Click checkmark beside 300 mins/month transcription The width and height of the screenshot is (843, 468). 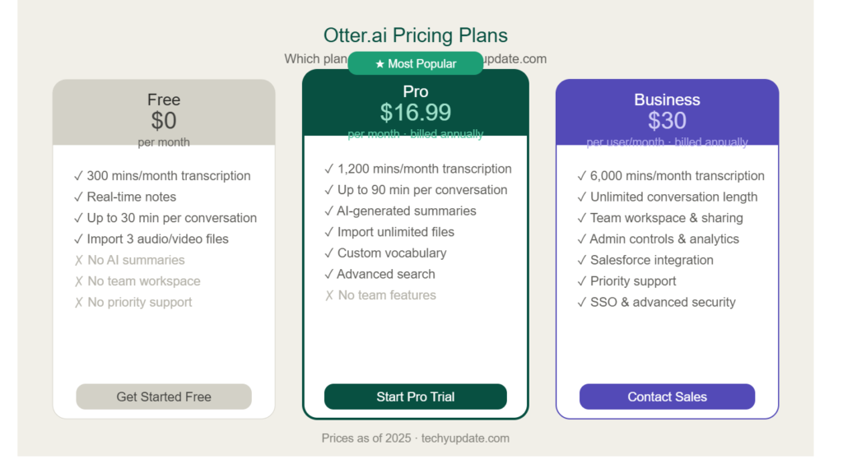78,176
